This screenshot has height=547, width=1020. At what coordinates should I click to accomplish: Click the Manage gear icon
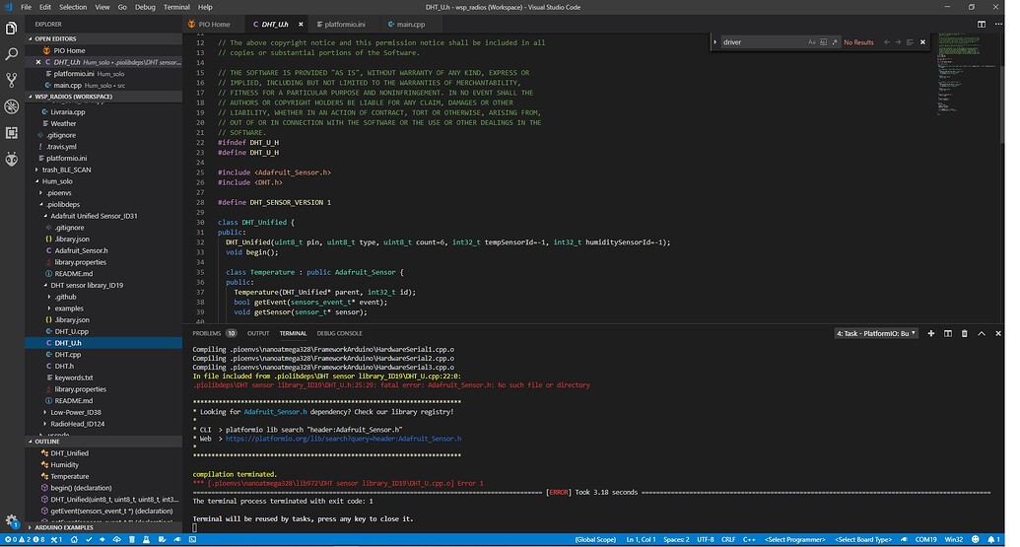click(x=12, y=520)
